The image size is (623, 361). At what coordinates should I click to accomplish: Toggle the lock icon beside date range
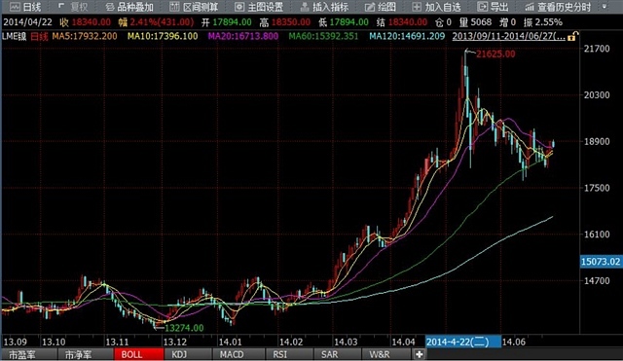coord(571,37)
